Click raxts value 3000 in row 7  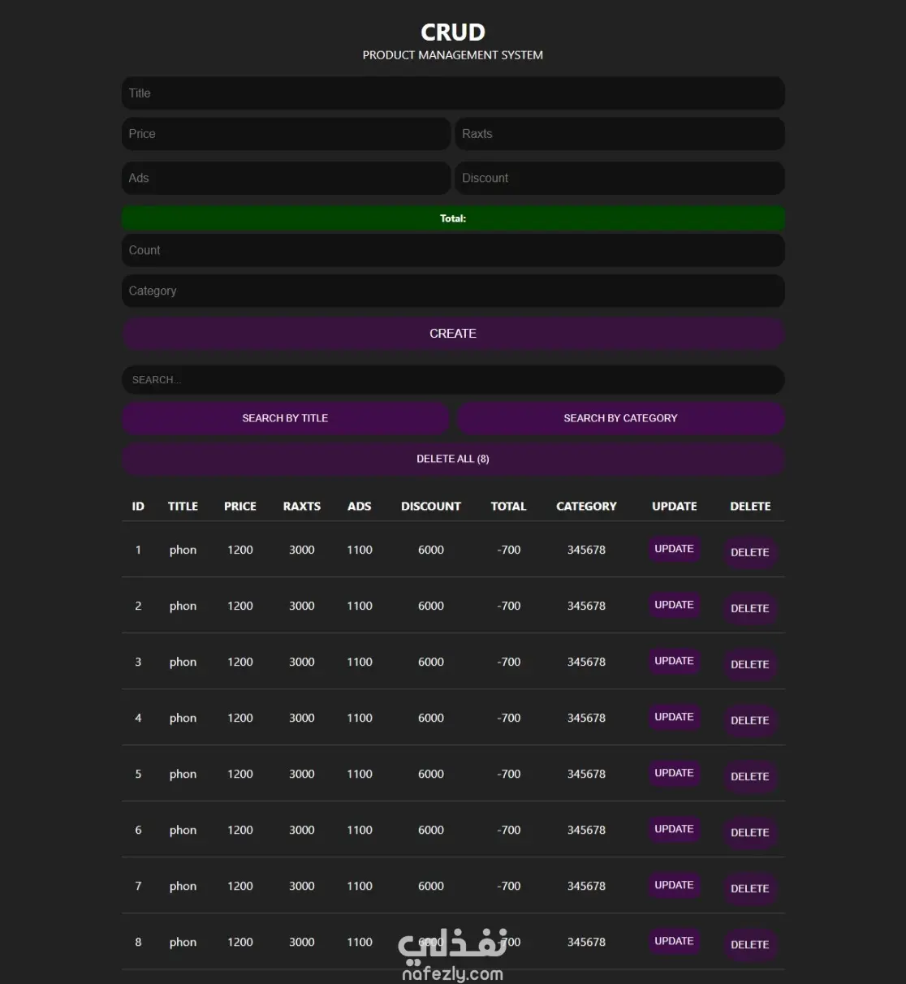[302, 886]
